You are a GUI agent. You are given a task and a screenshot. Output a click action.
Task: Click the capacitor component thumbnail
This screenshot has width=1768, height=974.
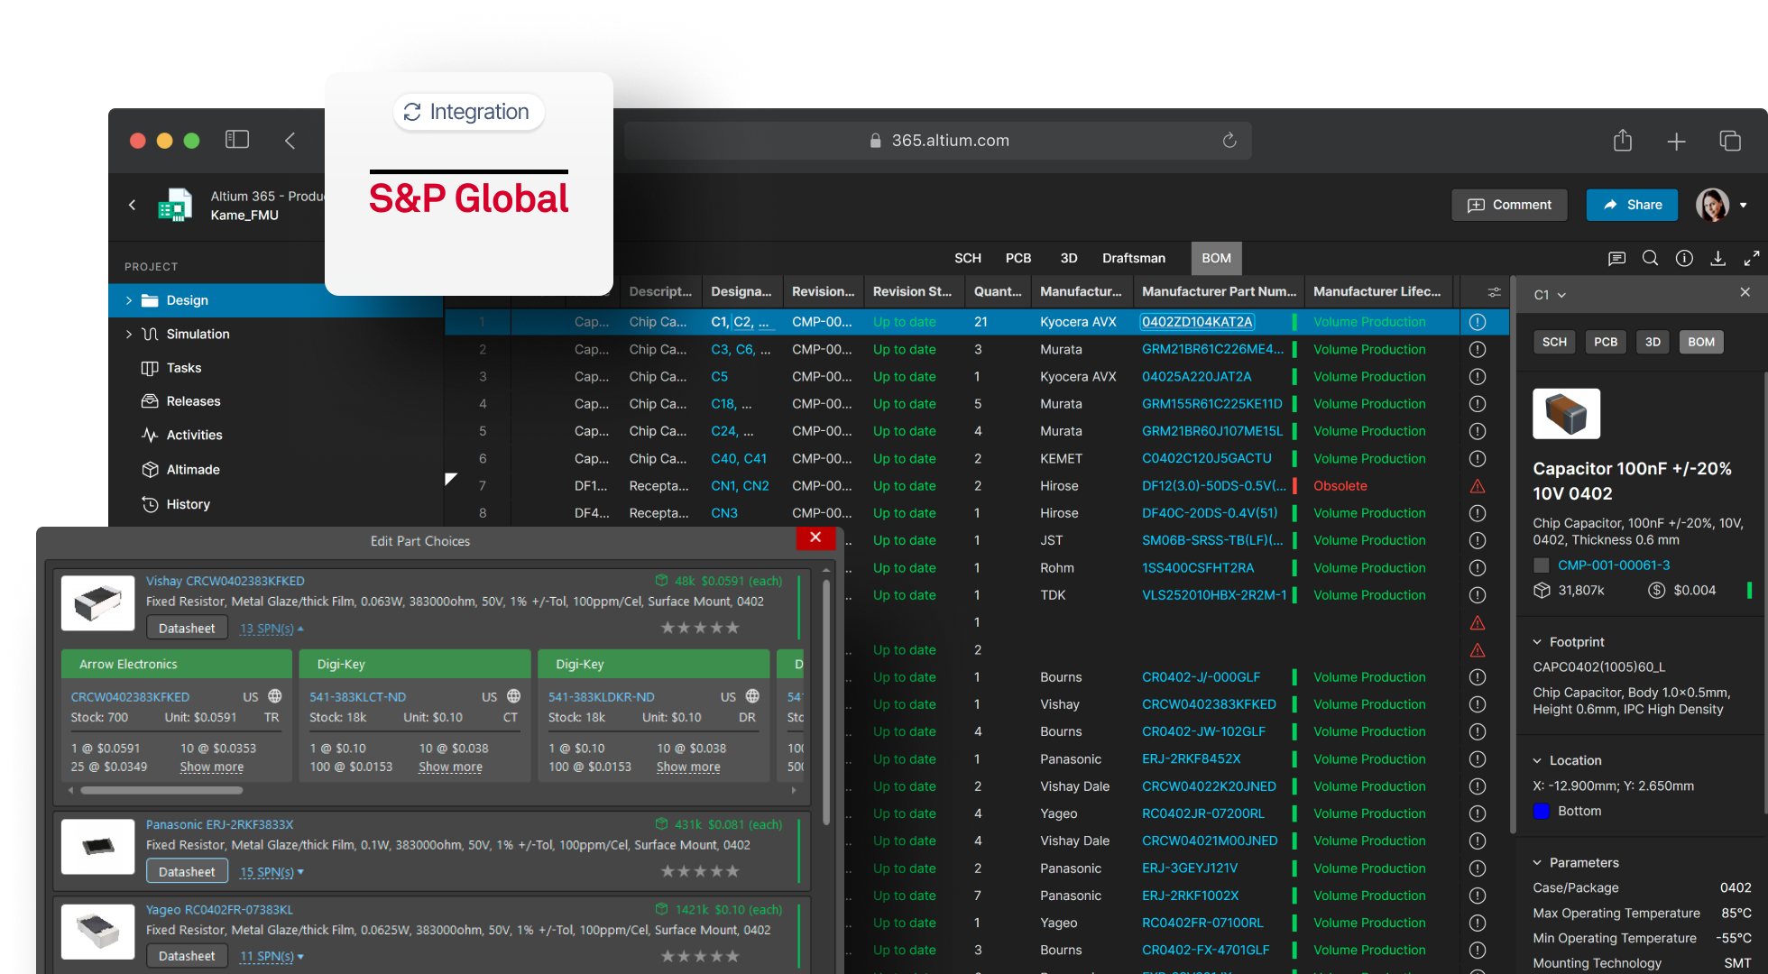pyautogui.click(x=1566, y=414)
